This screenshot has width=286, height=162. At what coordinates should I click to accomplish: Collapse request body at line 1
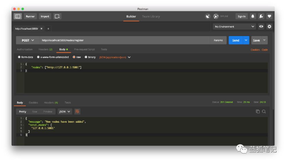pos(23,64)
